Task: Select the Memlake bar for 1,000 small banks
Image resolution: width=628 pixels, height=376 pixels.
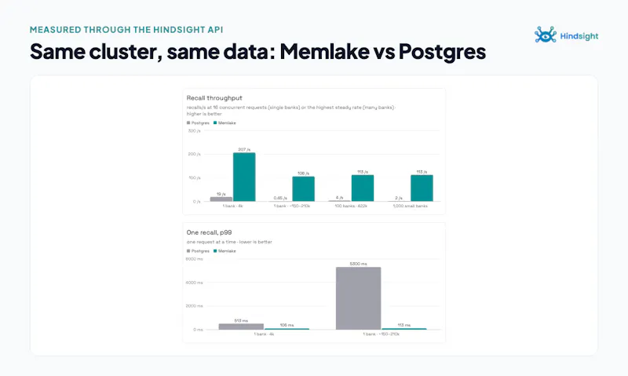Action: tap(422, 188)
